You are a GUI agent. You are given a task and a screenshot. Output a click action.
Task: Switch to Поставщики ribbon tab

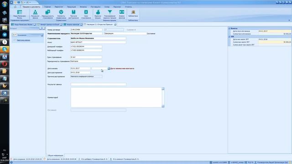[95, 7]
